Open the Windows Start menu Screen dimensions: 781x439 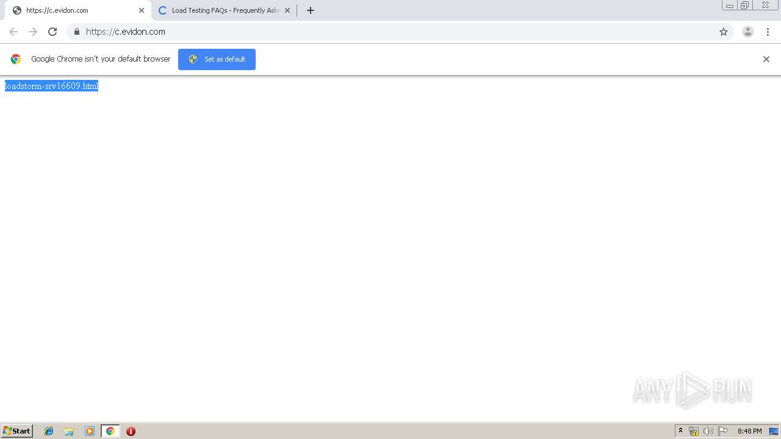tap(17, 431)
